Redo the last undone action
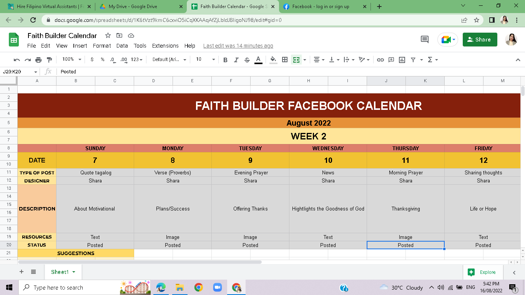Viewport: 525px width, 295px height. (28, 60)
